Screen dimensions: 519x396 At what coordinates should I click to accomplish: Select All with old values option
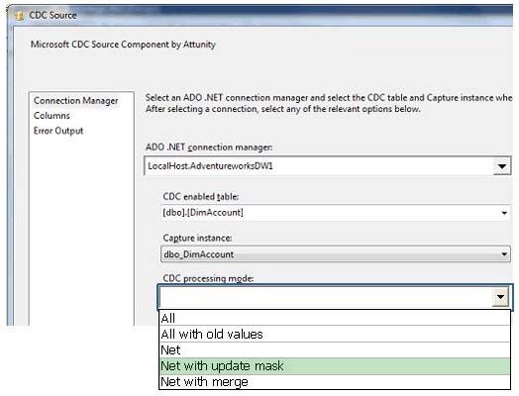pyautogui.click(x=335, y=335)
